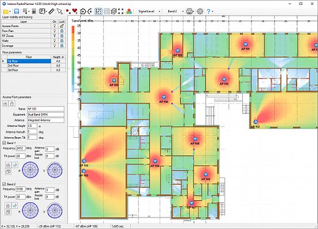Viewport: 318px width, 229px height.
Task: Click export icon under Access Point parameters
Action: 12,103
